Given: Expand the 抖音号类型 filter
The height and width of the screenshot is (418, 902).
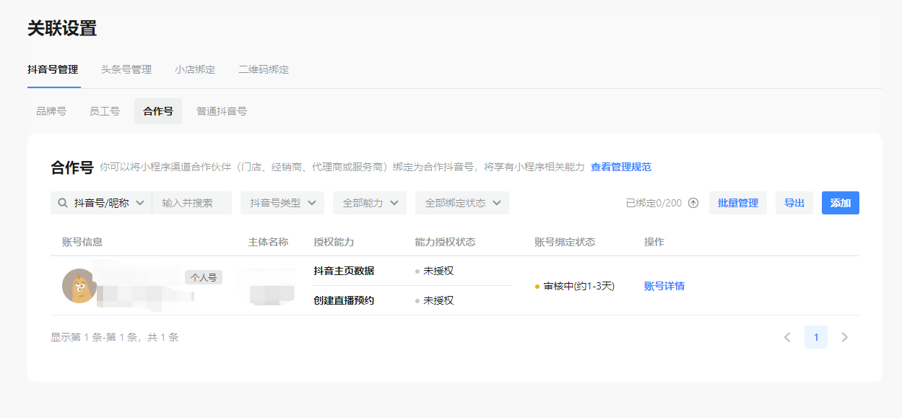Looking at the screenshot, I should click(x=282, y=203).
